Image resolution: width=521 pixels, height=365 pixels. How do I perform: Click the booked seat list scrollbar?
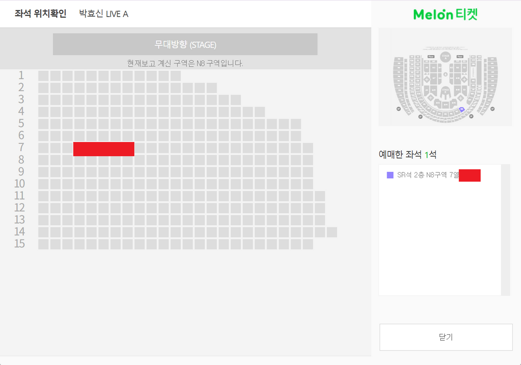(505, 230)
